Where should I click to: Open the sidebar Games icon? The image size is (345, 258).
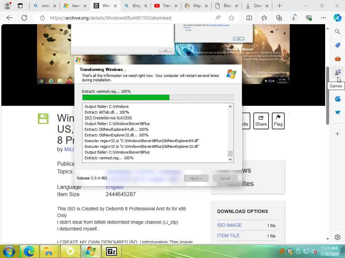[x=337, y=72]
